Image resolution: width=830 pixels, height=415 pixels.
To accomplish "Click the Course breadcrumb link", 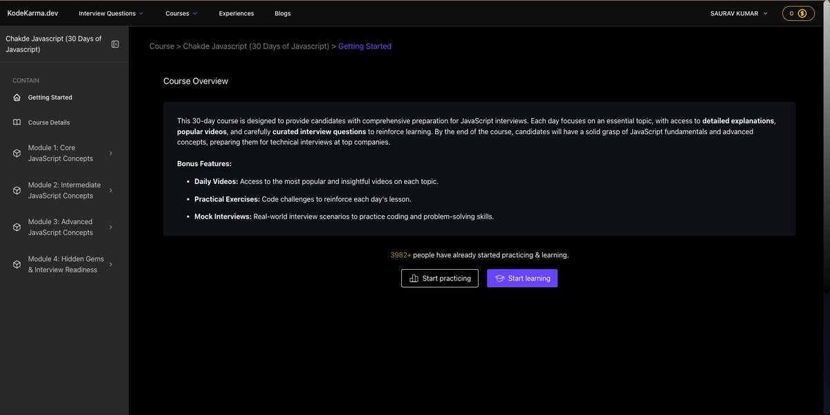I will pos(162,46).
